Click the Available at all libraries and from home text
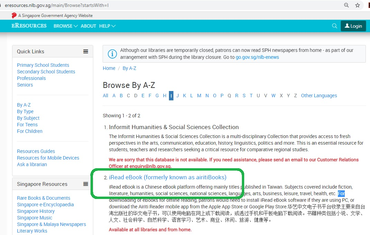This screenshot has width=370, height=235. pos(150,229)
